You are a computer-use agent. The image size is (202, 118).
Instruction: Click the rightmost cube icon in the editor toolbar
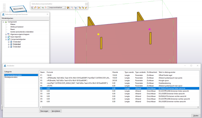86,8
